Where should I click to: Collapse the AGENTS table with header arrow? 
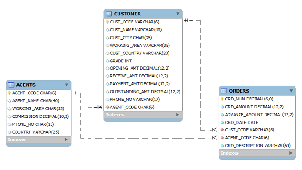coord(66,85)
